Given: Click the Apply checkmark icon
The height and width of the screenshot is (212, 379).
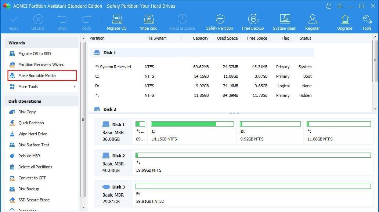Looking at the screenshot, I should click(14, 19).
